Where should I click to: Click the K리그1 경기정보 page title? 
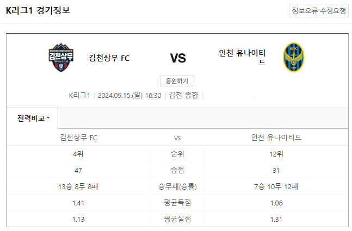(38, 10)
